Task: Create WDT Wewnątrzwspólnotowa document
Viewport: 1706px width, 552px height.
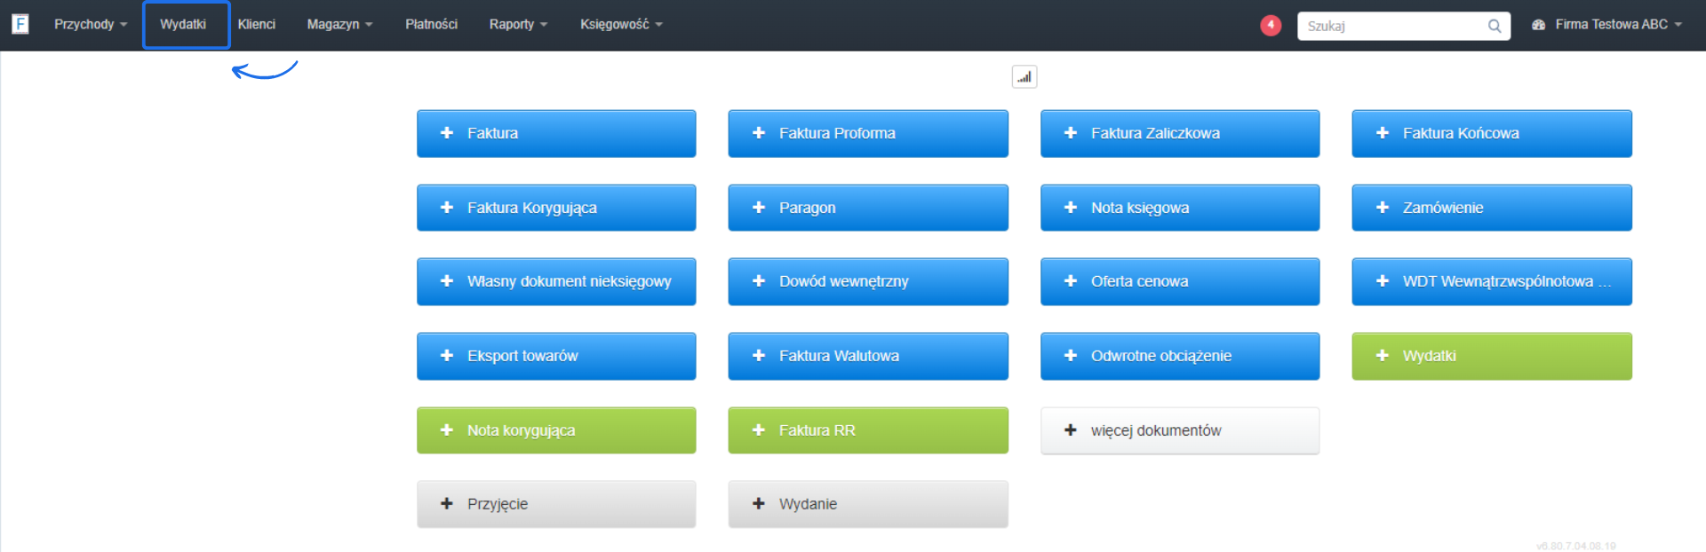Action: 1492,281
